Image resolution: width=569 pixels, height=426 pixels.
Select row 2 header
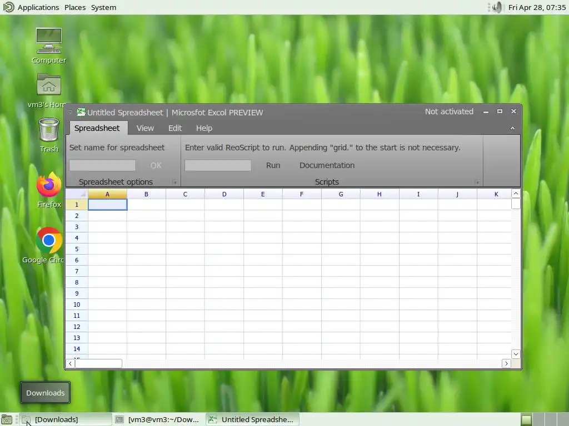[x=77, y=216]
